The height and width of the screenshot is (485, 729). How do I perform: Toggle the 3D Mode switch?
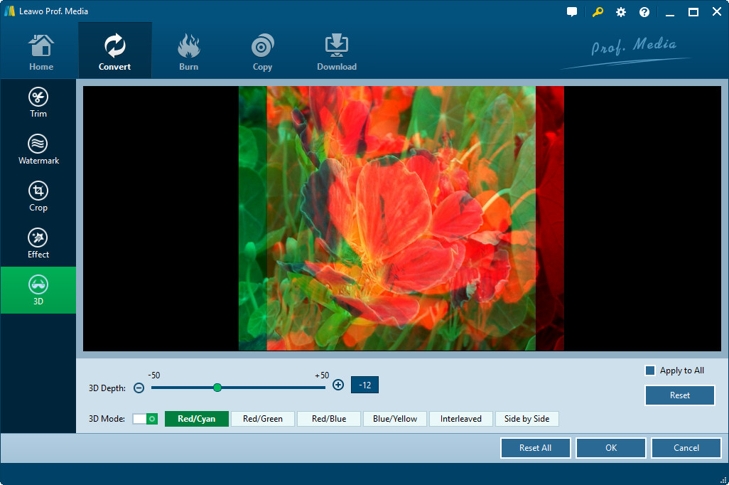pos(145,419)
